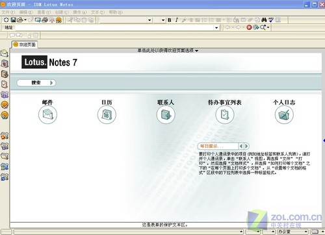Expand 单击此处以获得欢迎页面选项 options arrow
Screen dimensions: 325x235
(x=196, y=51)
